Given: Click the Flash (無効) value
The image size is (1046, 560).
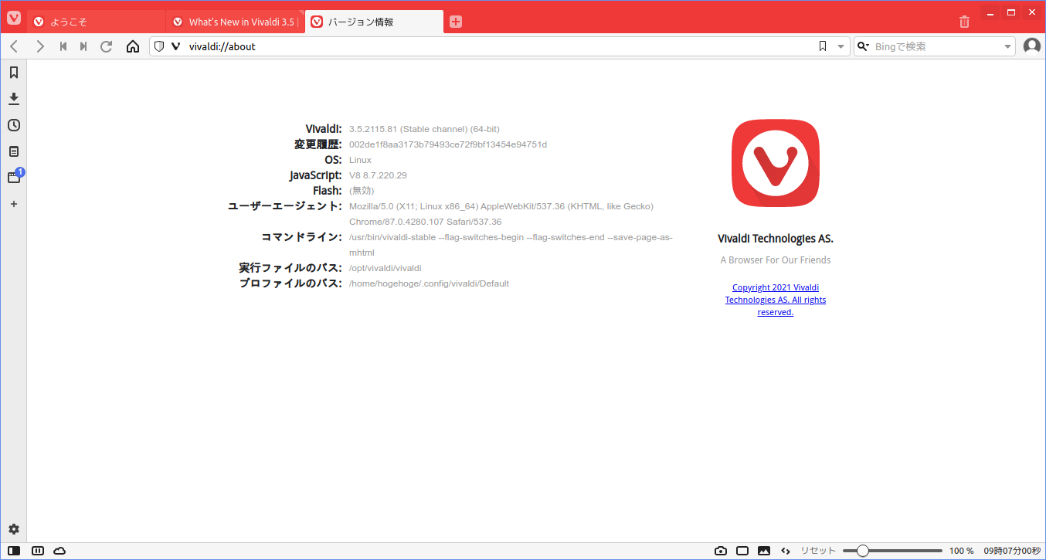Looking at the screenshot, I should (x=361, y=191).
